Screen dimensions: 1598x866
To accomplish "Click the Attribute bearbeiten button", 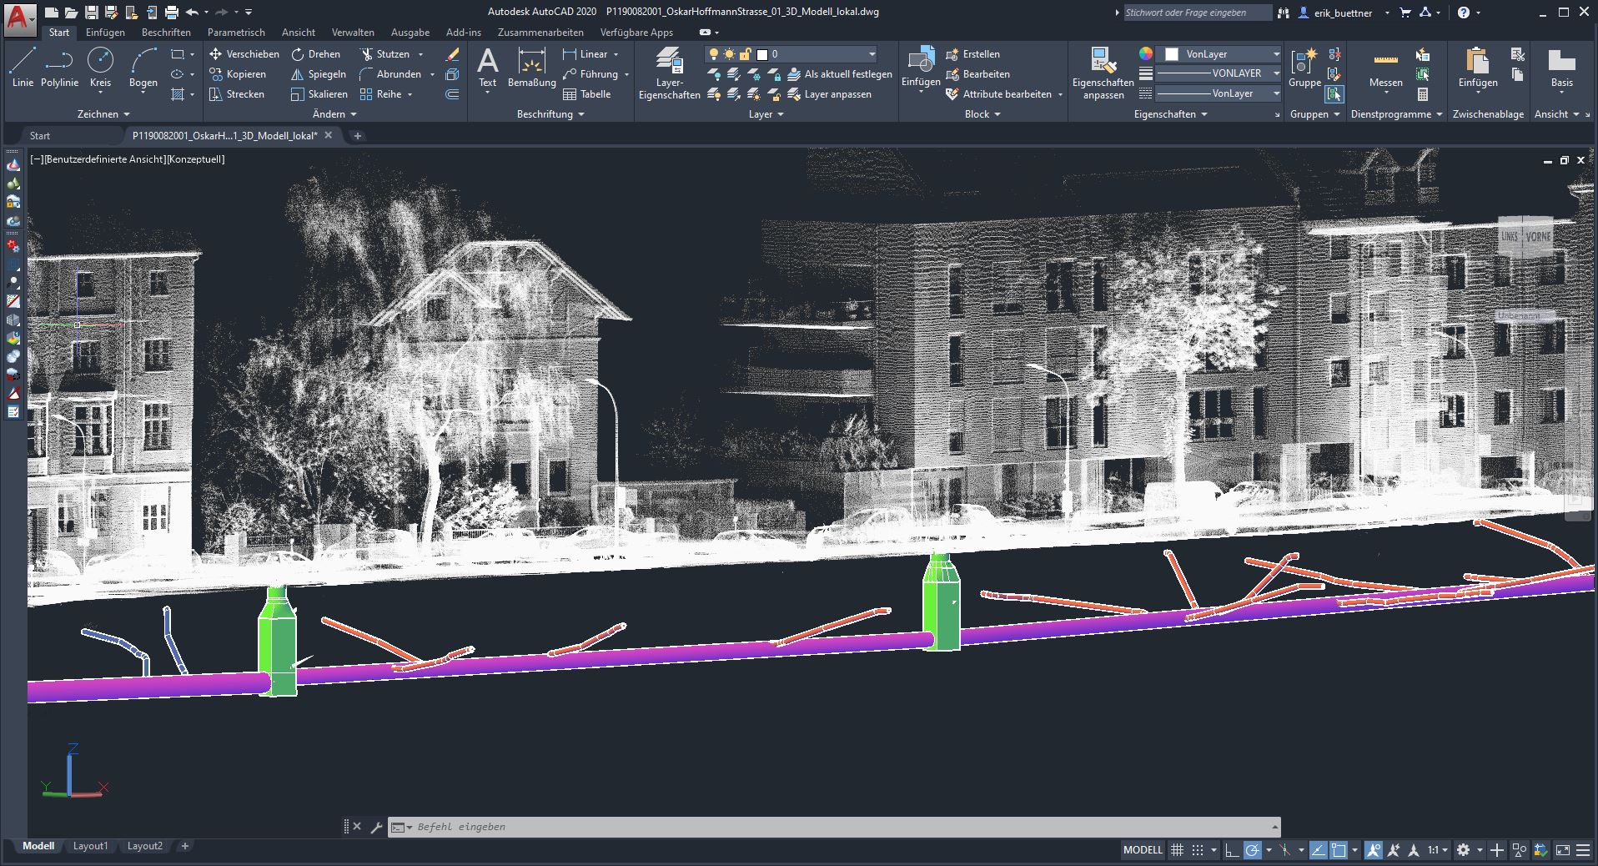I will (x=999, y=94).
